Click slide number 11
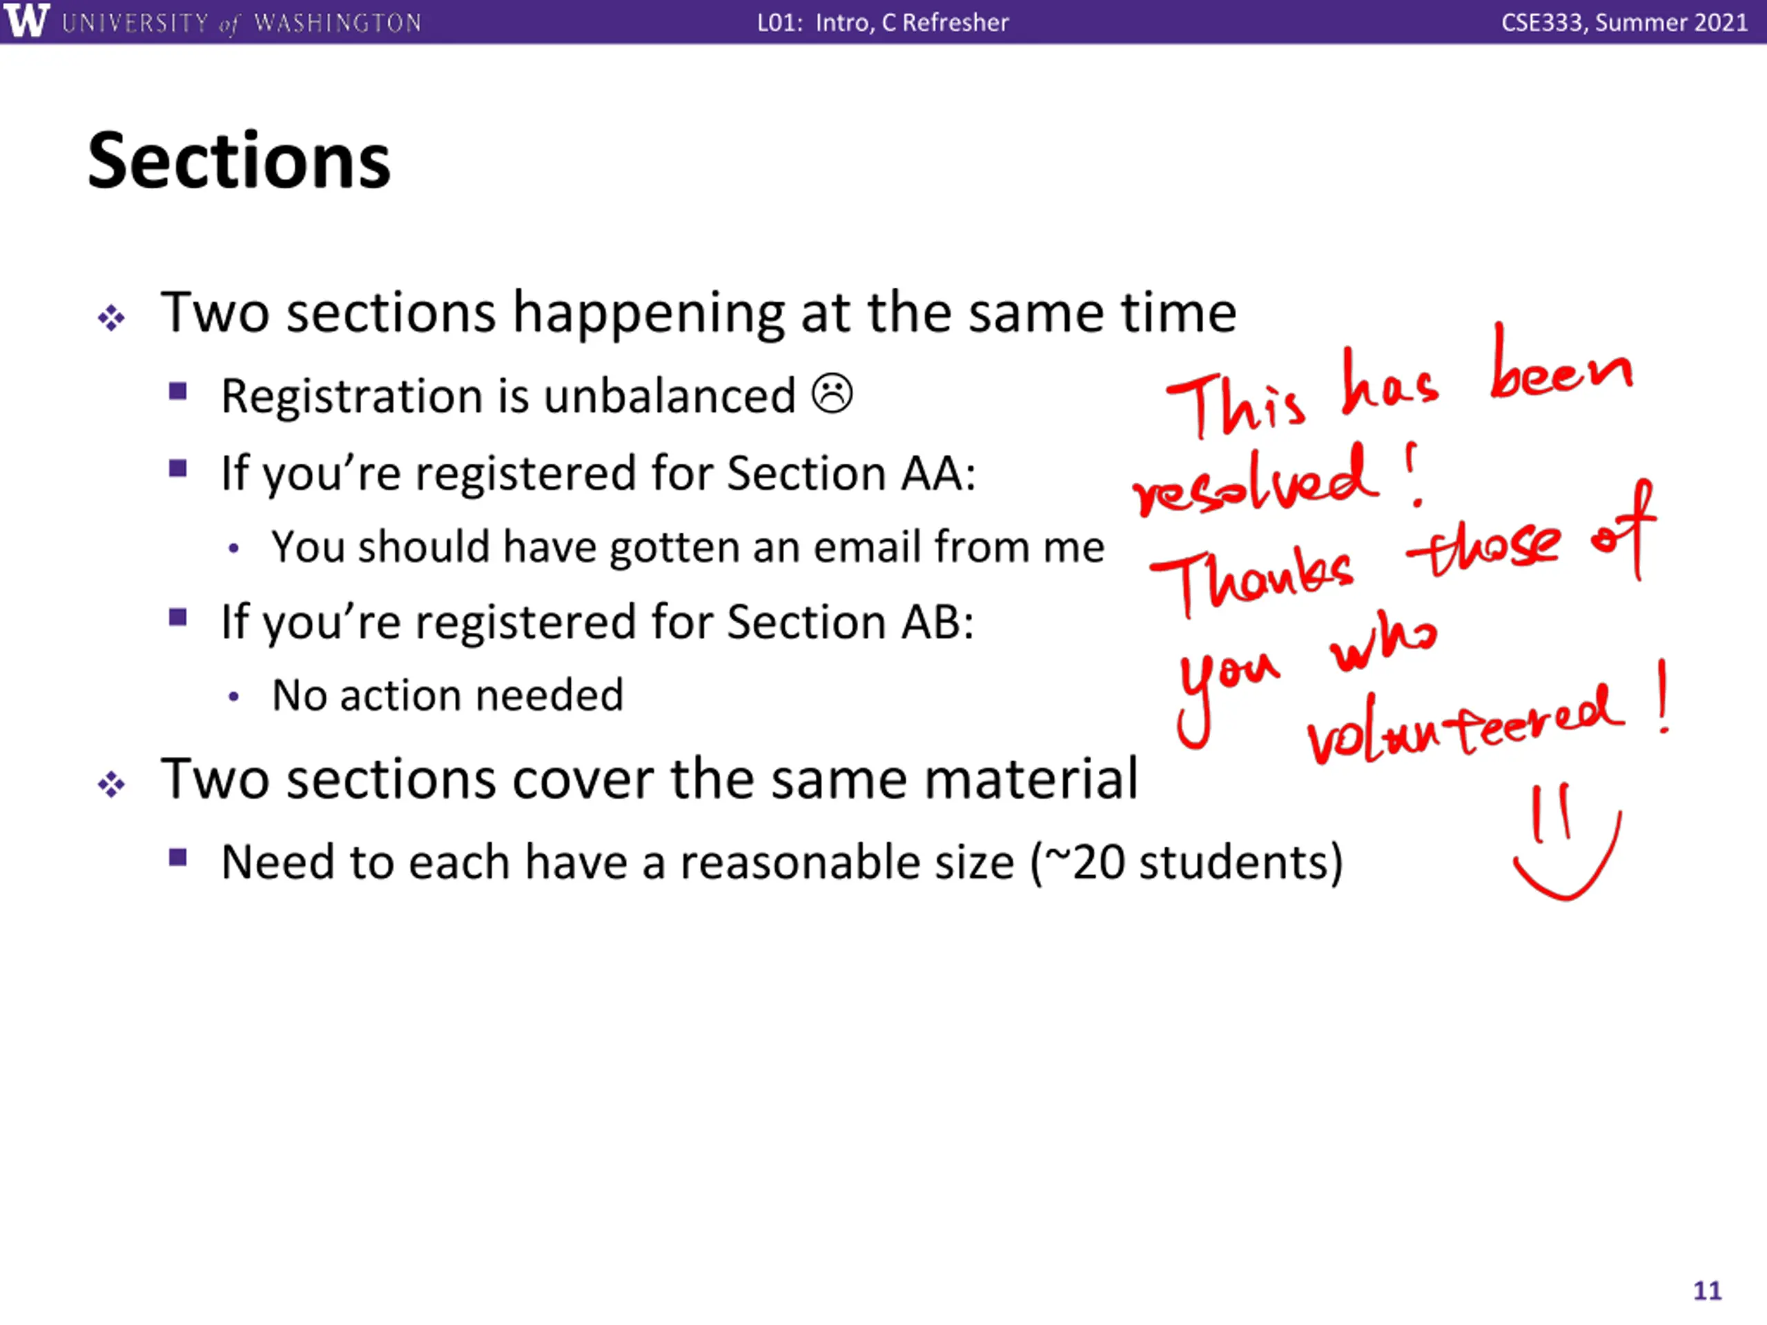1767x1325 pixels. pos(1707,1290)
